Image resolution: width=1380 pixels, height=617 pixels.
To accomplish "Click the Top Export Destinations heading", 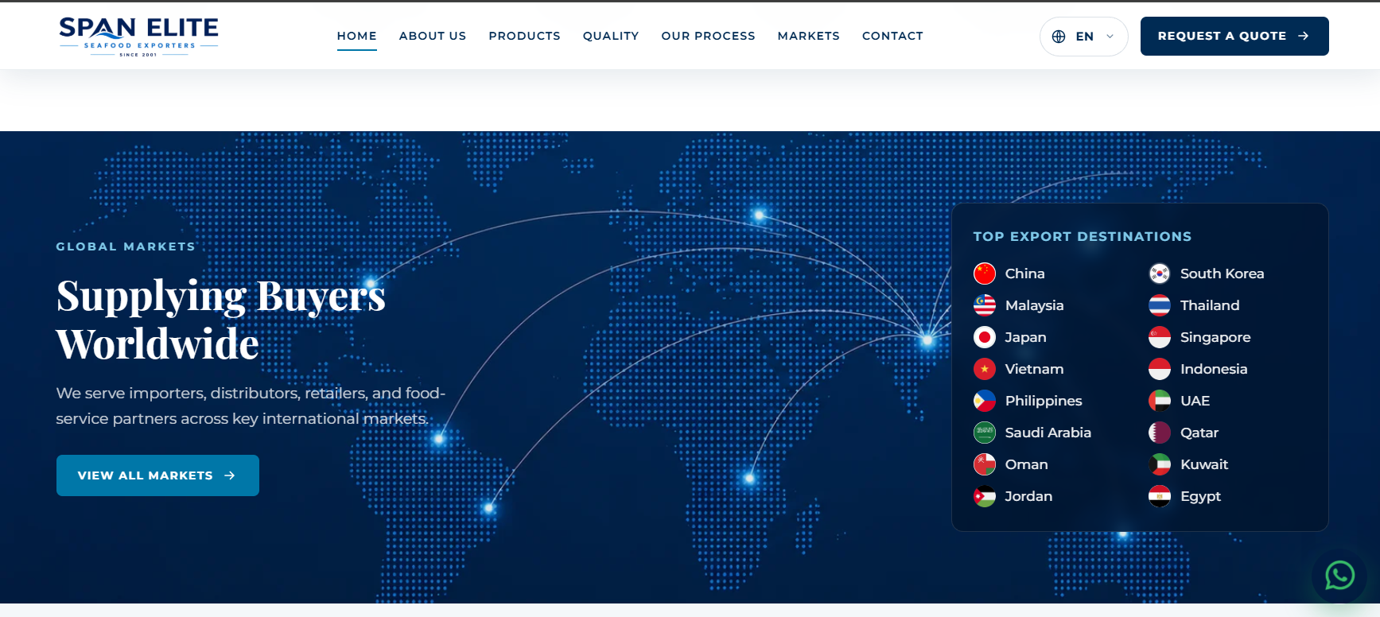I will coord(1083,236).
